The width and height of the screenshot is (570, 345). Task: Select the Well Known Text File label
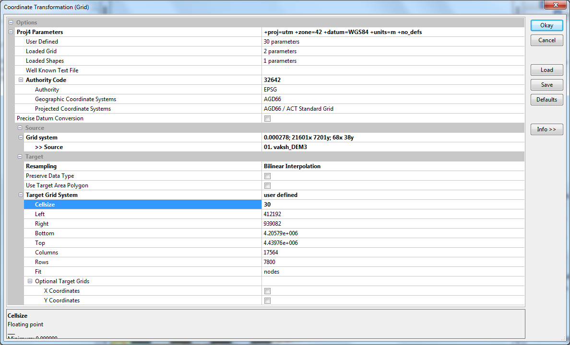[52, 70]
